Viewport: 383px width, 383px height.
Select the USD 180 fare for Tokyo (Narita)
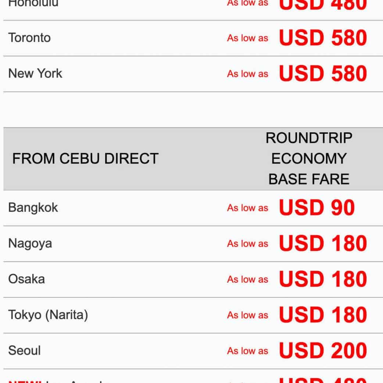323,315
